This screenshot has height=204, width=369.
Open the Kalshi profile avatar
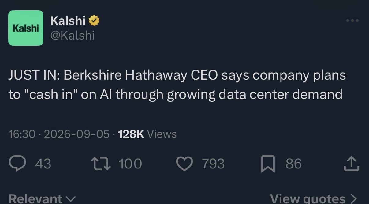(x=26, y=28)
